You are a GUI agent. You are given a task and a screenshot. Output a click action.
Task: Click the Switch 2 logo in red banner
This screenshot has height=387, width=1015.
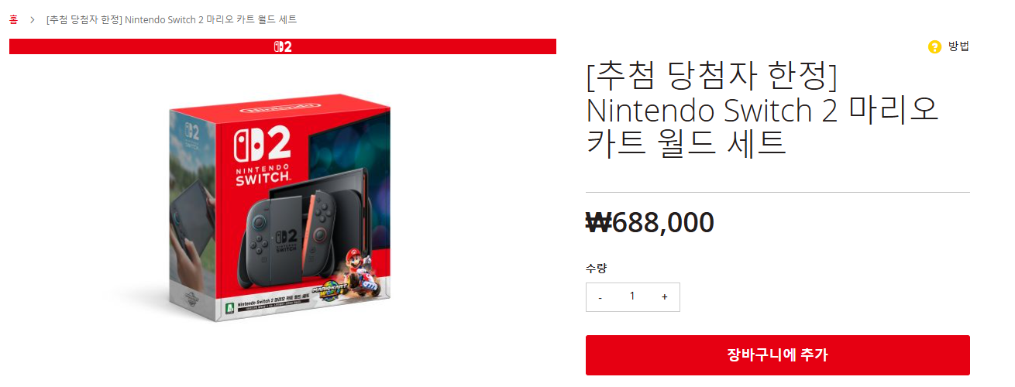283,46
